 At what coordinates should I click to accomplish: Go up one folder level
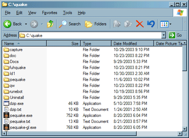pyautogui.click(x=50, y=24)
